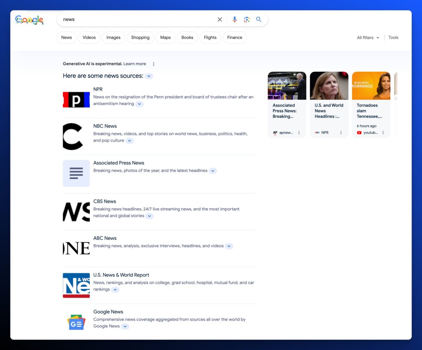Image resolution: width=422 pixels, height=350 pixels.
Task: Click the blue magnifying glass search icon
Action: (259, 19)
